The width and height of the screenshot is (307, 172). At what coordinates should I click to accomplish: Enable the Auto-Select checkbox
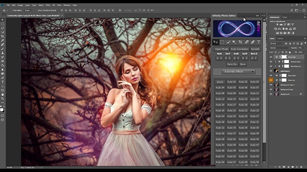pos(11,10)
